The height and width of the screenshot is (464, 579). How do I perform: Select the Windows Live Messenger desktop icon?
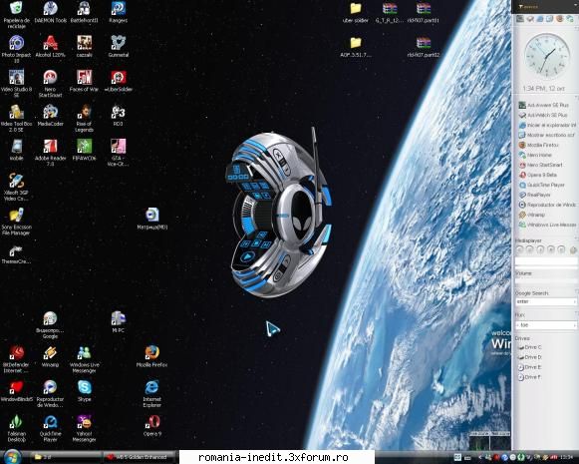(84, 359)
